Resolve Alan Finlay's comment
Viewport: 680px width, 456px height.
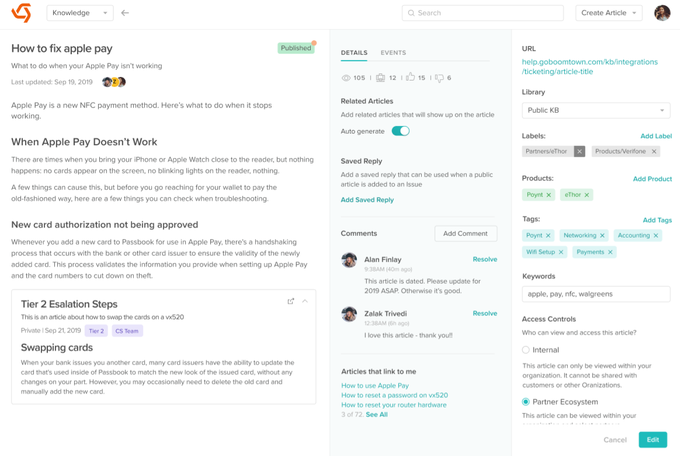point(485,259)
